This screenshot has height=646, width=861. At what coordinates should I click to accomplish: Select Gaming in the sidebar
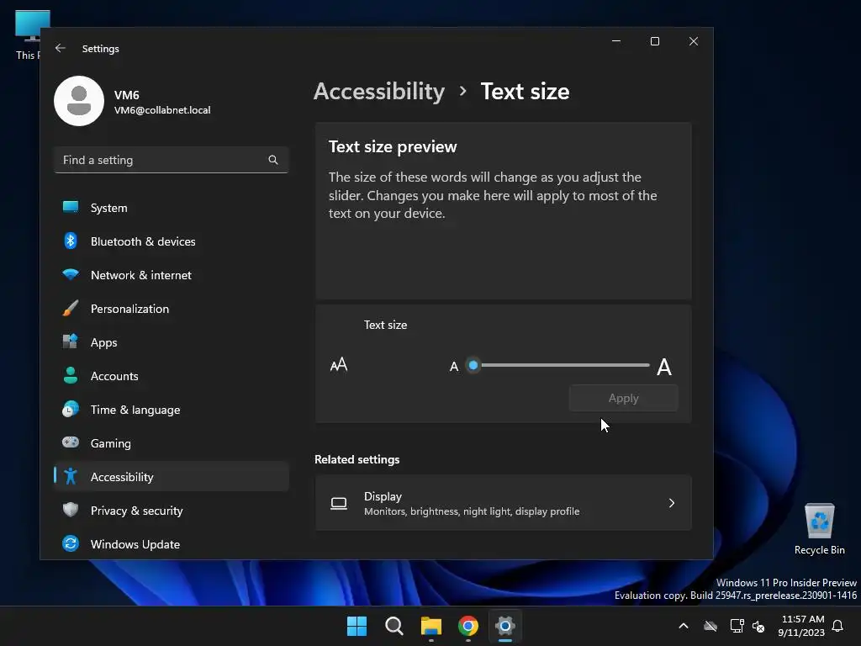171,442
